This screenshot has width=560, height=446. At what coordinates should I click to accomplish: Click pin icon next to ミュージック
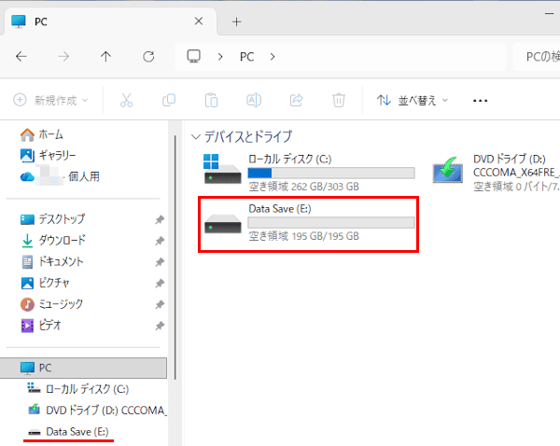(x=160, y=304)
